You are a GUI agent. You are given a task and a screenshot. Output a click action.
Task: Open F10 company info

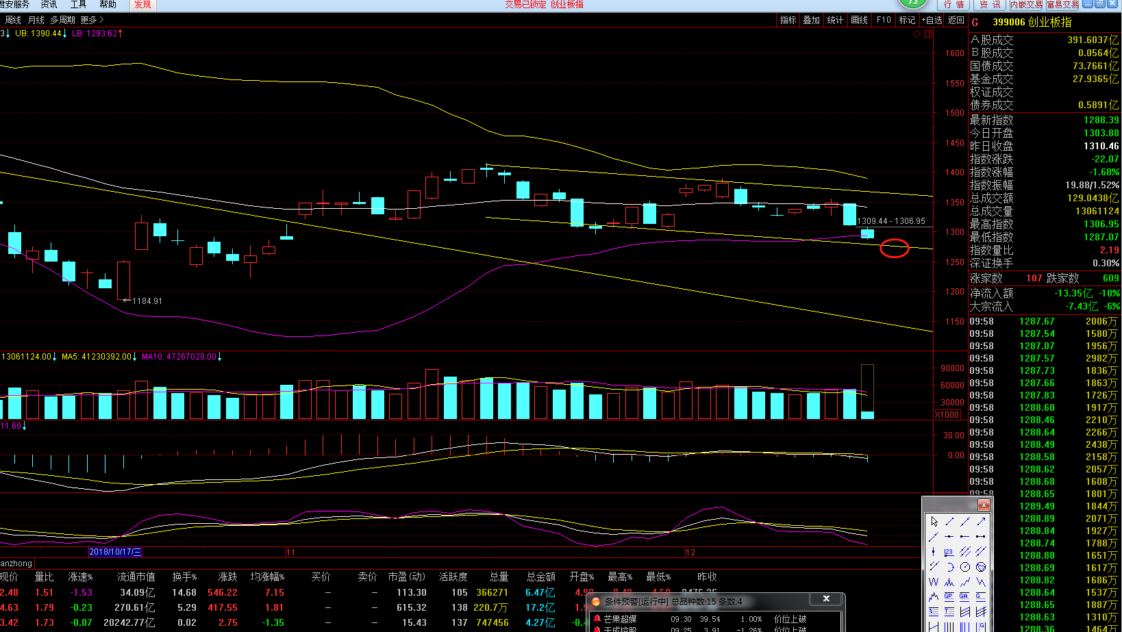click(x=884, y=20)
